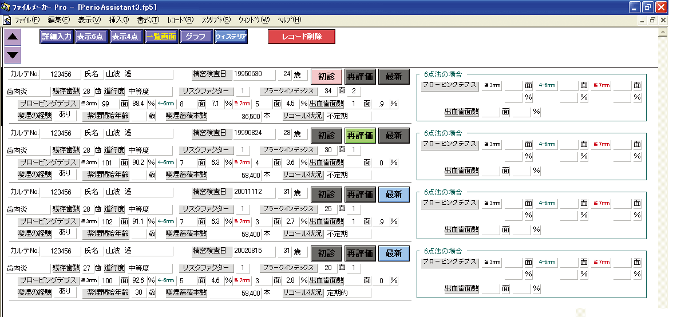Image resolution: width=673 pixels, height=317 pixels.
Task: Click the 進行度 field showing 中等度 in the first record
Action: pyautogui.click(x=148, y=91)
